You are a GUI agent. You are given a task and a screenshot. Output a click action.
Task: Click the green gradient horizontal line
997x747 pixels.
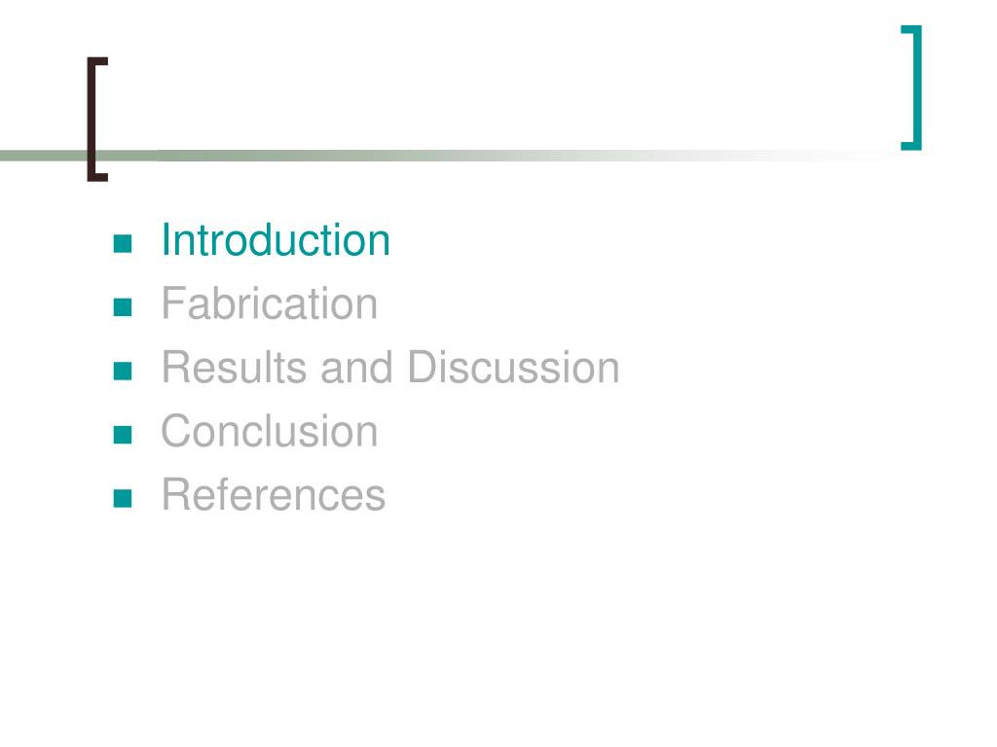coord(445,156)
